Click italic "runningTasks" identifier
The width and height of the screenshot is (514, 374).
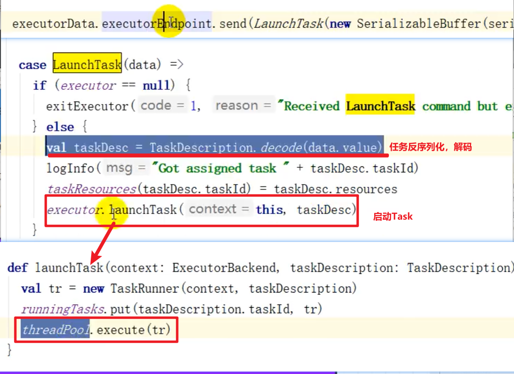[x=63, y=309]
